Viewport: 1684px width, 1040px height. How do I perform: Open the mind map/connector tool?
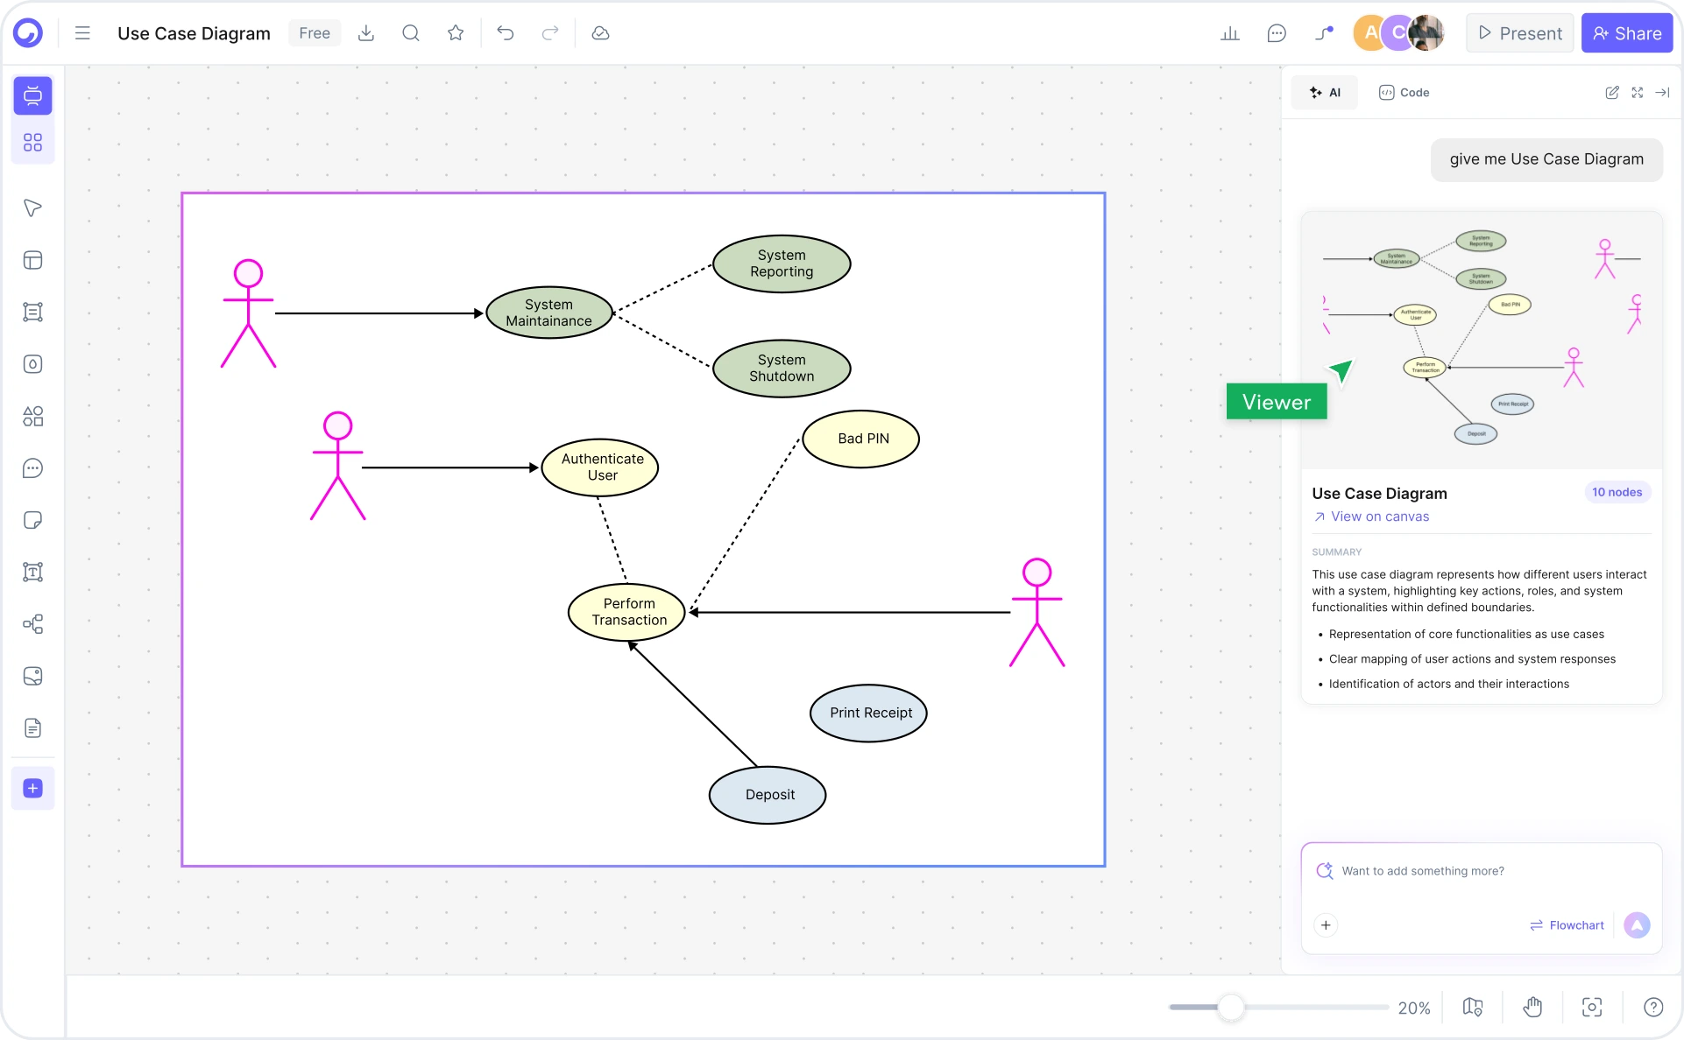click(x=32, y=624)
